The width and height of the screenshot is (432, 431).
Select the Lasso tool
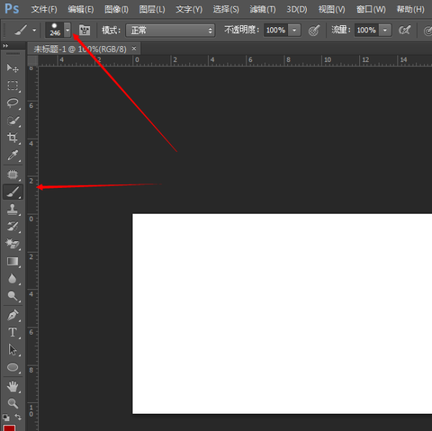click(13, 103)
